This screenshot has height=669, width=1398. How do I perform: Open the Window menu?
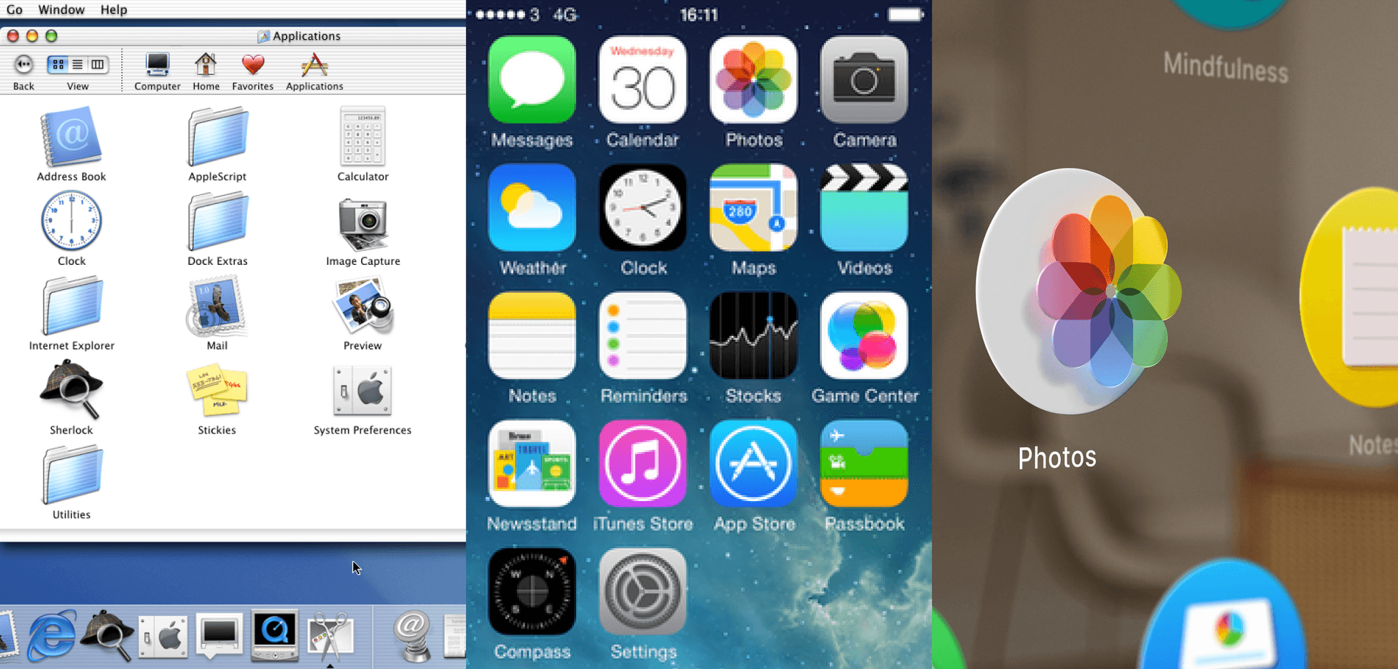[61, 10]
